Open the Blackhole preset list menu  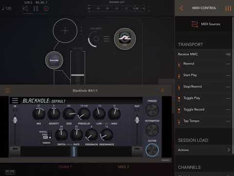coord(15,101)
